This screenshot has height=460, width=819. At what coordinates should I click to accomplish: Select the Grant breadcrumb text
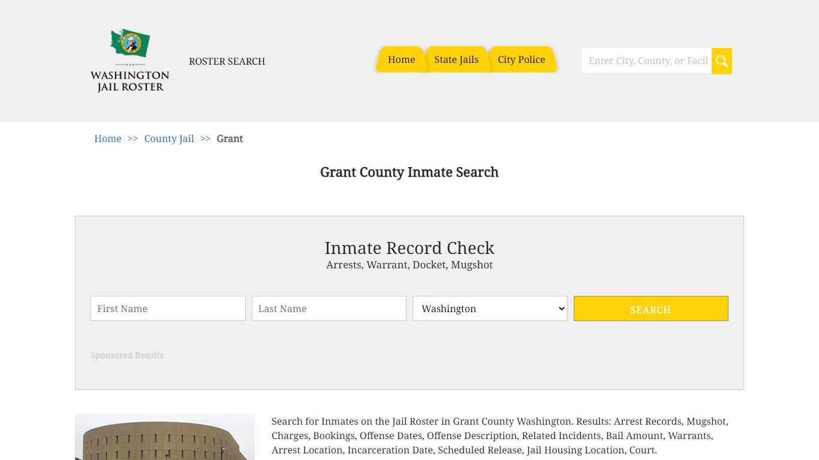(230, 138)
